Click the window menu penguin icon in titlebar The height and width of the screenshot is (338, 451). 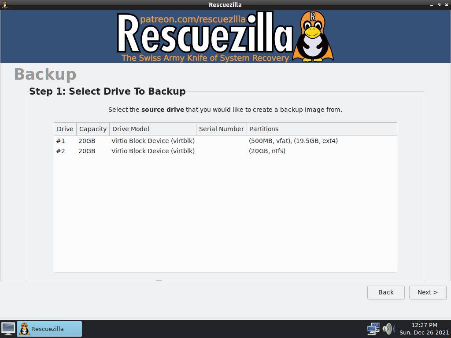pyautogui.click(x=4, y=4)
